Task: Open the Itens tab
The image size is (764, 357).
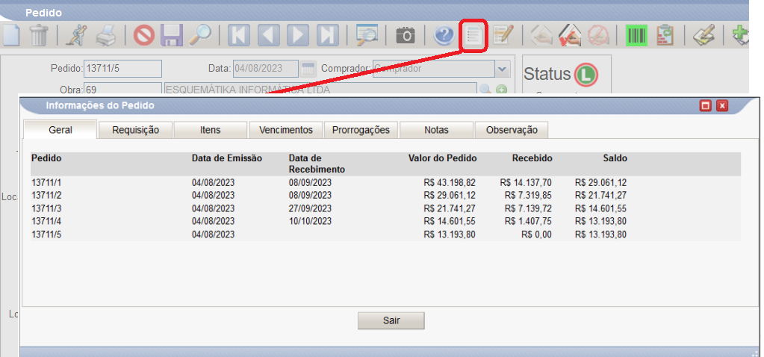Action: coord(211,130)
